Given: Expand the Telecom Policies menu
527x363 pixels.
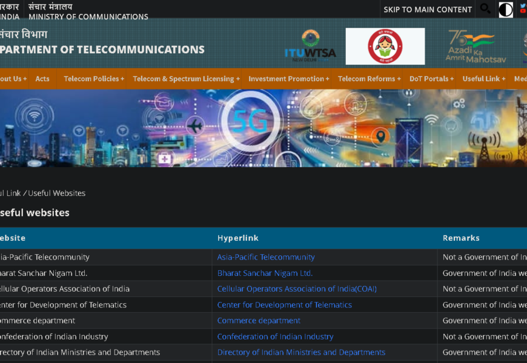Looking at the screenshot, I should coord(94,79).
